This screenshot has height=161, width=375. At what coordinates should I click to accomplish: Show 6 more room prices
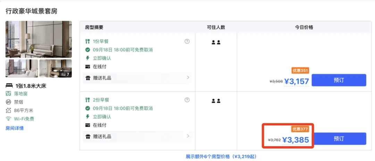(221, 156)
